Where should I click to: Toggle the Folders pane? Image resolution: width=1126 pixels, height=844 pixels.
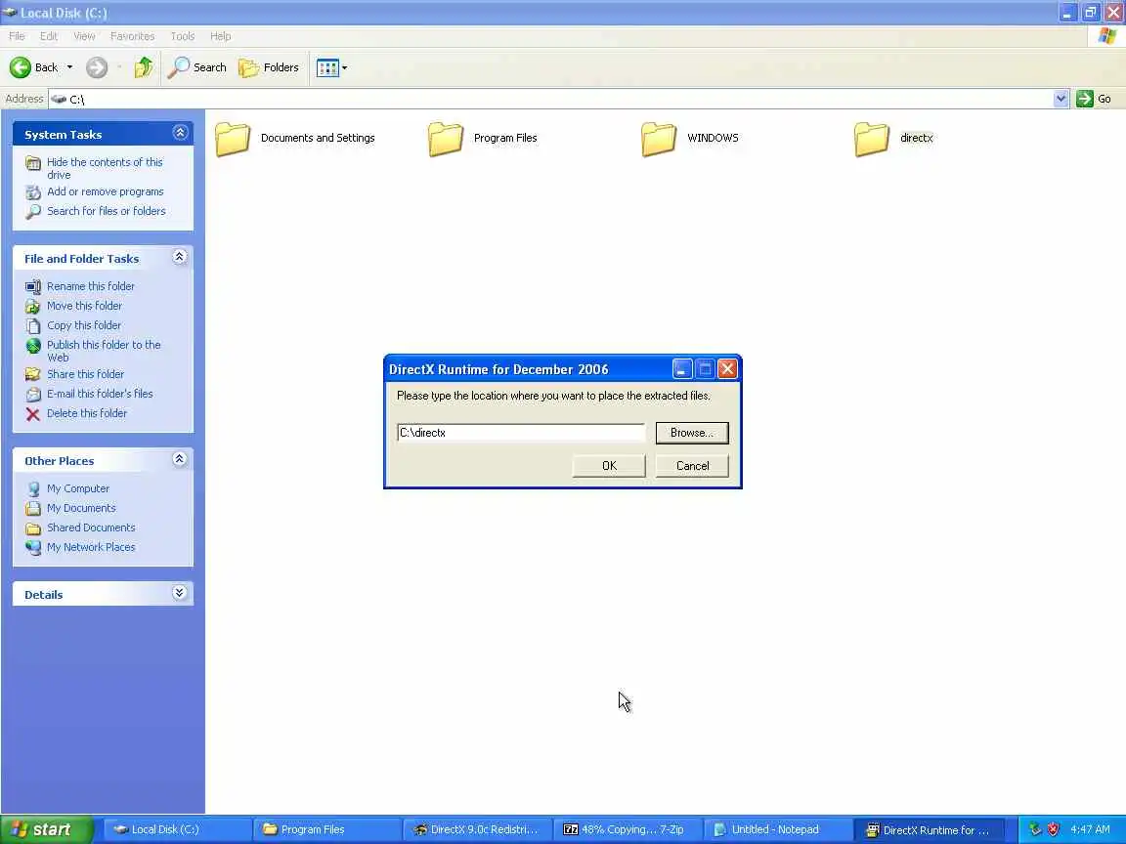(x=269, y=67)
